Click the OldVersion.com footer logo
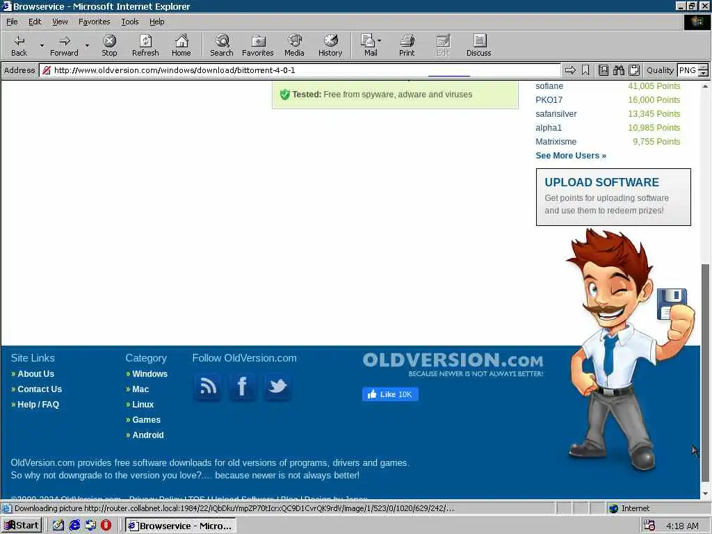 [453, 364]
